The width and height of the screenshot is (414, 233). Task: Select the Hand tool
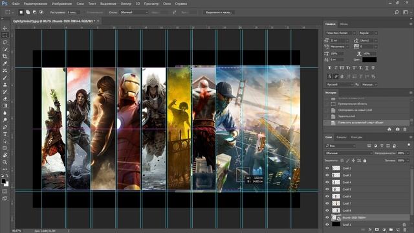(5, 155)
